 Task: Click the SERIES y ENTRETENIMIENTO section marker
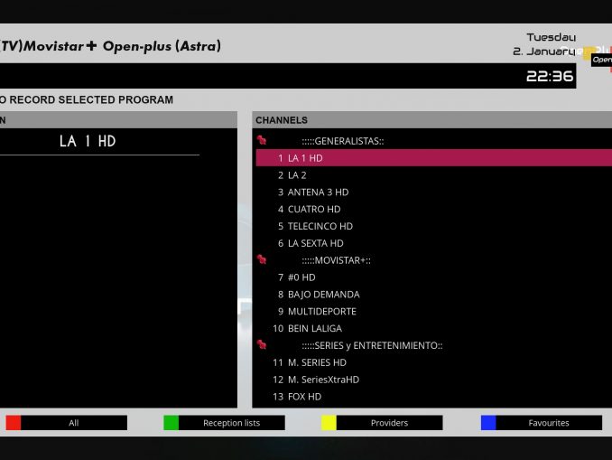[372, 345]
